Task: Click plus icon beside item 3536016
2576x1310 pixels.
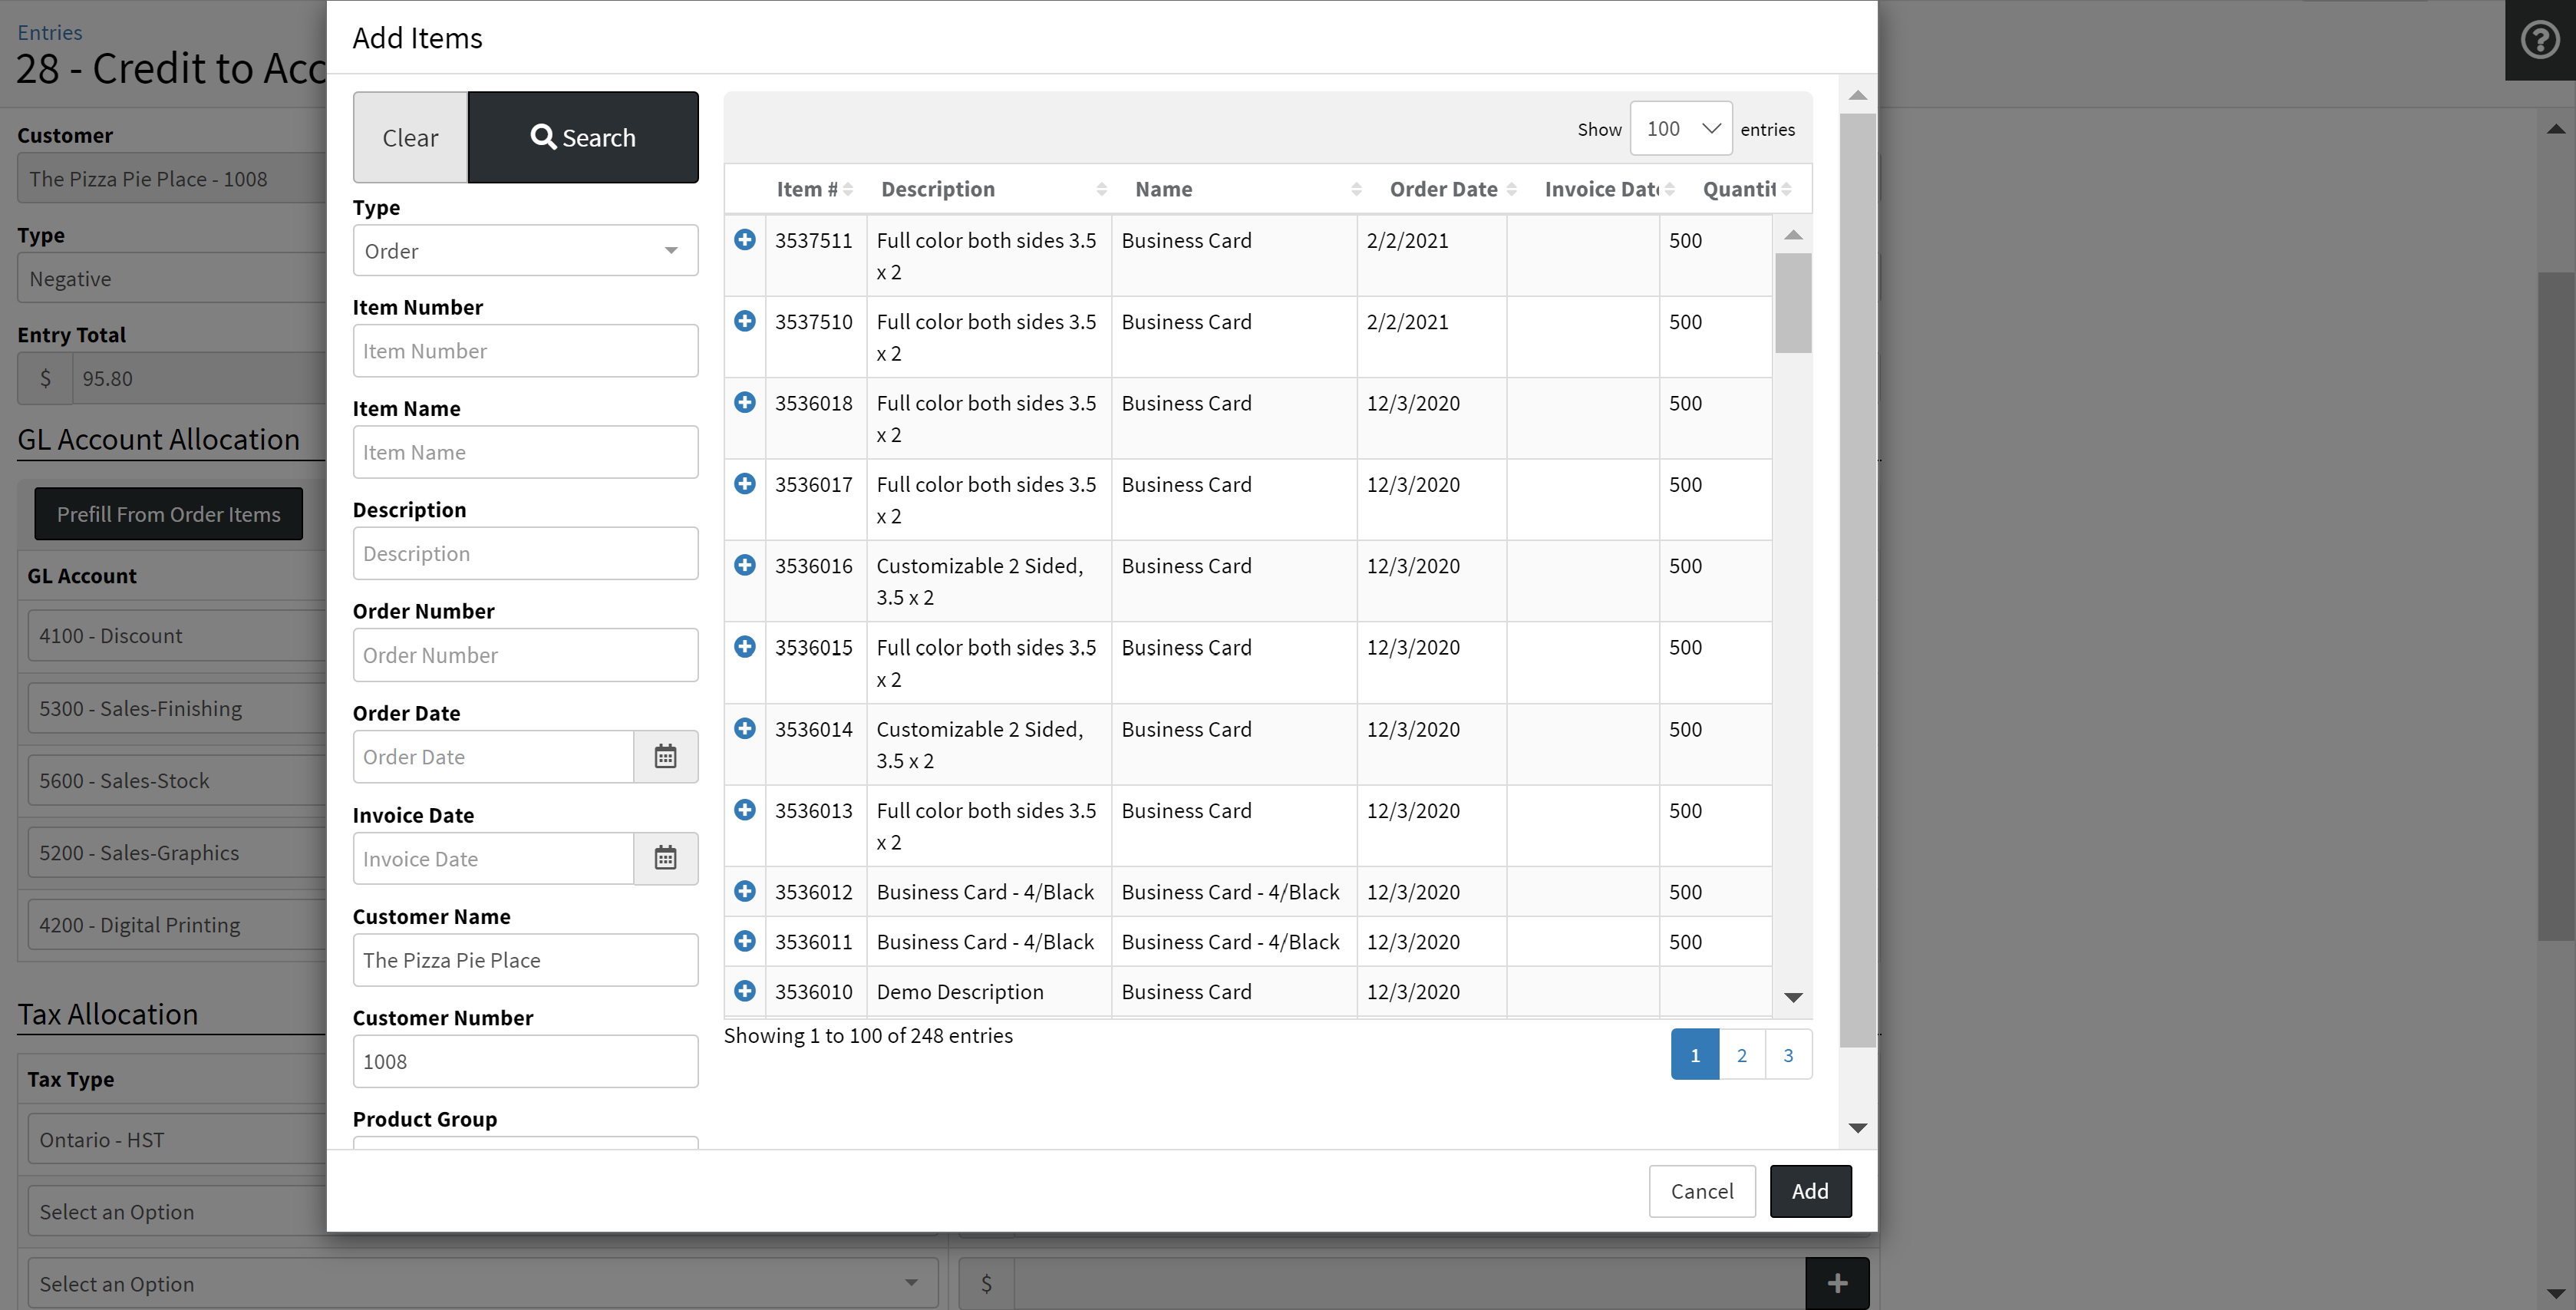Action: coord(744,565)
